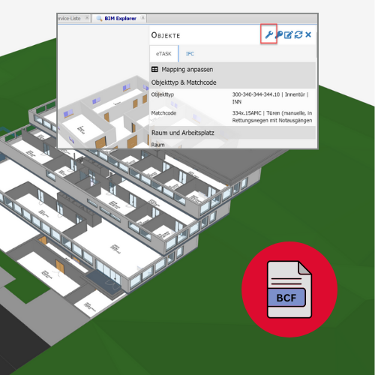Close the BIM Explorer tab
375x375 pixels.
[142, 18]
